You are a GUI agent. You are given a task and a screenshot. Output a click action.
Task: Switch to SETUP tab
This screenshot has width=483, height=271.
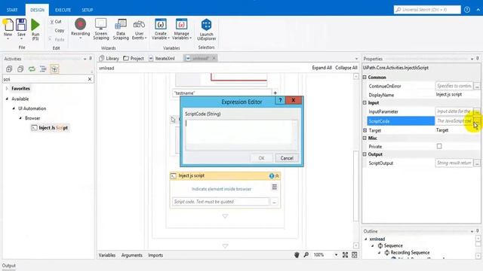coord(88,10)
